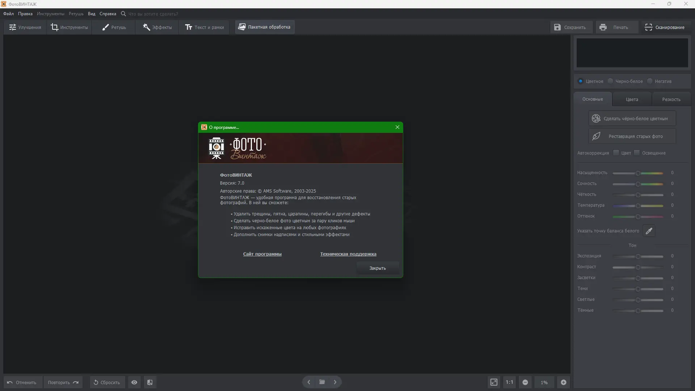Open Сканирование scanning tool
The height and width of the screenshot is (391, 695).
pos(665,27)
